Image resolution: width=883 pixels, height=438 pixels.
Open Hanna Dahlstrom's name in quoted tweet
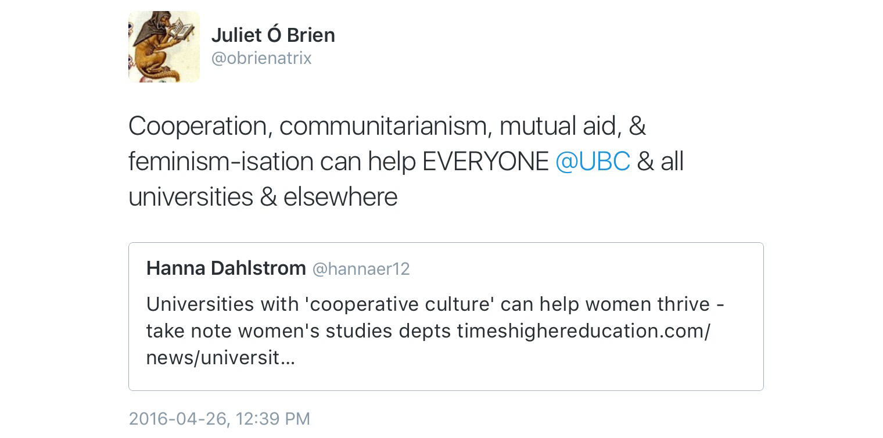click(x=226, y=268)
